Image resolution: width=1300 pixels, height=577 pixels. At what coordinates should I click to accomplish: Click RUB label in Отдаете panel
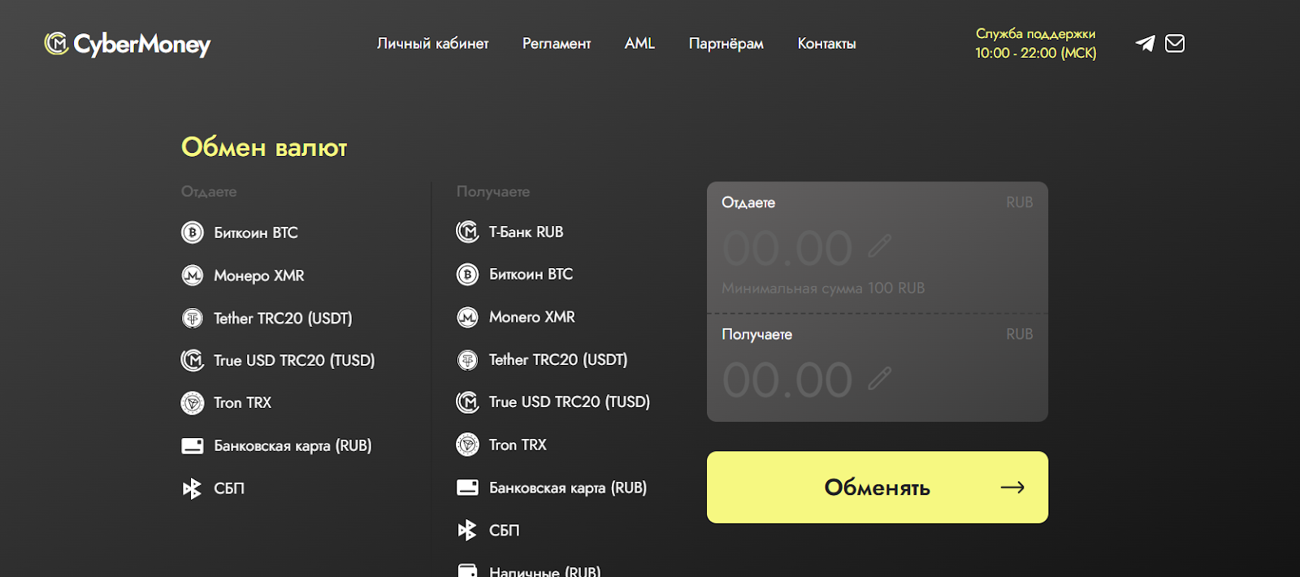(1020, 202)
